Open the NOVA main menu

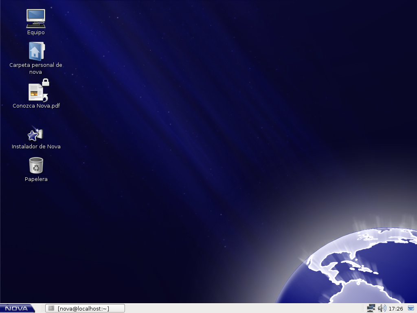tap(17, 308)
